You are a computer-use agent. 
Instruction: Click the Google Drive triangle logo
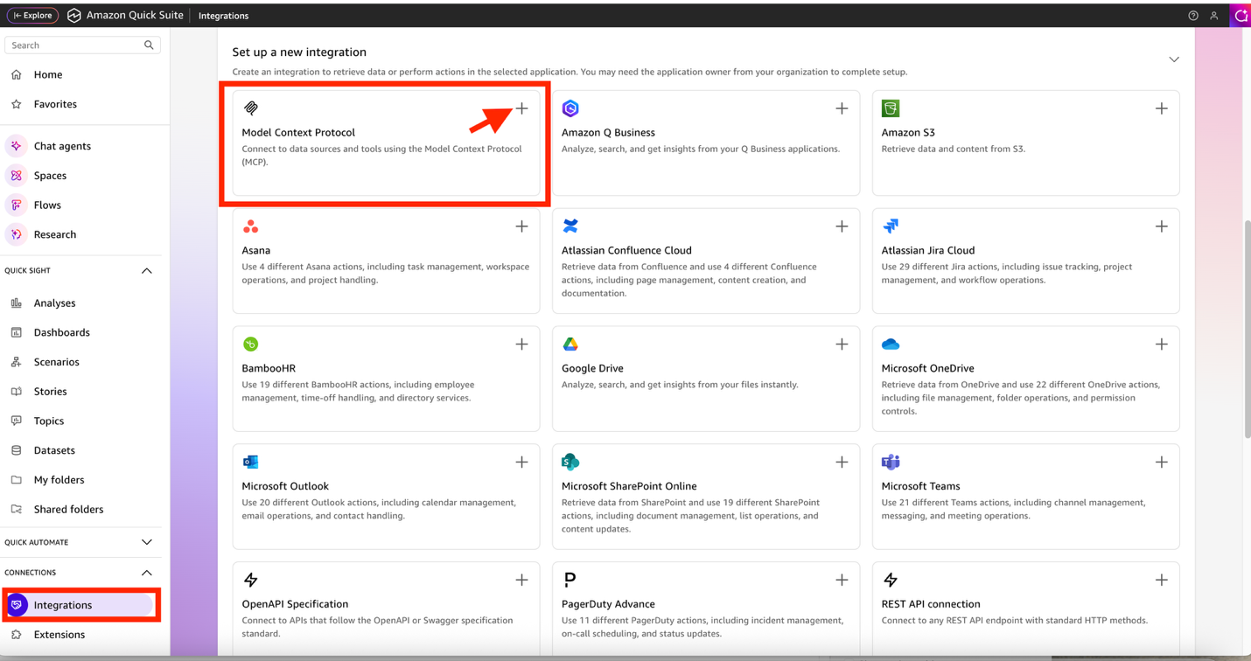[x=570, y=344]
